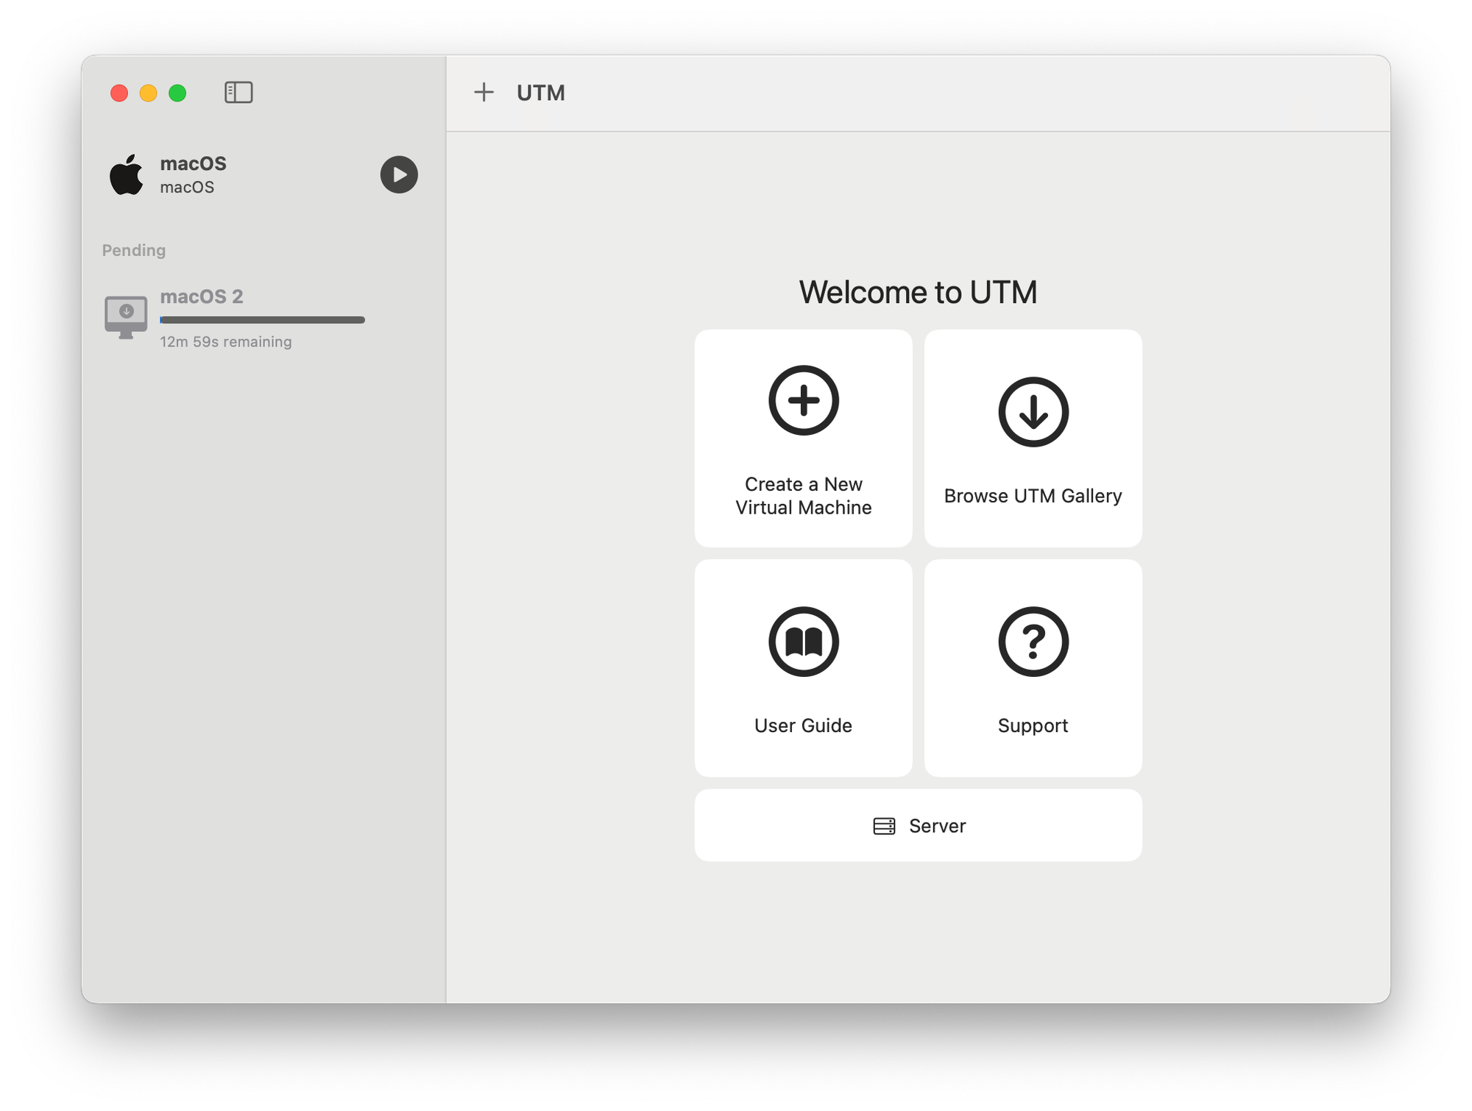This screenshot has width=1472, height=1111.
Task: Open Browse UTM Gallery card
Action: click(1033, 438)
